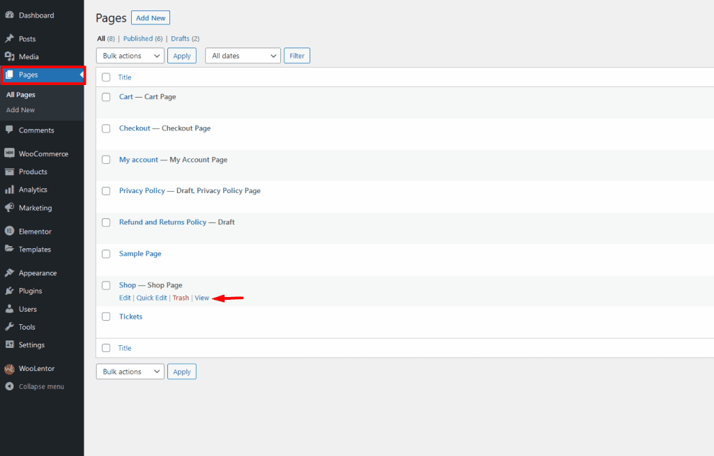Click the Plugins plug icon

(10, 291)
